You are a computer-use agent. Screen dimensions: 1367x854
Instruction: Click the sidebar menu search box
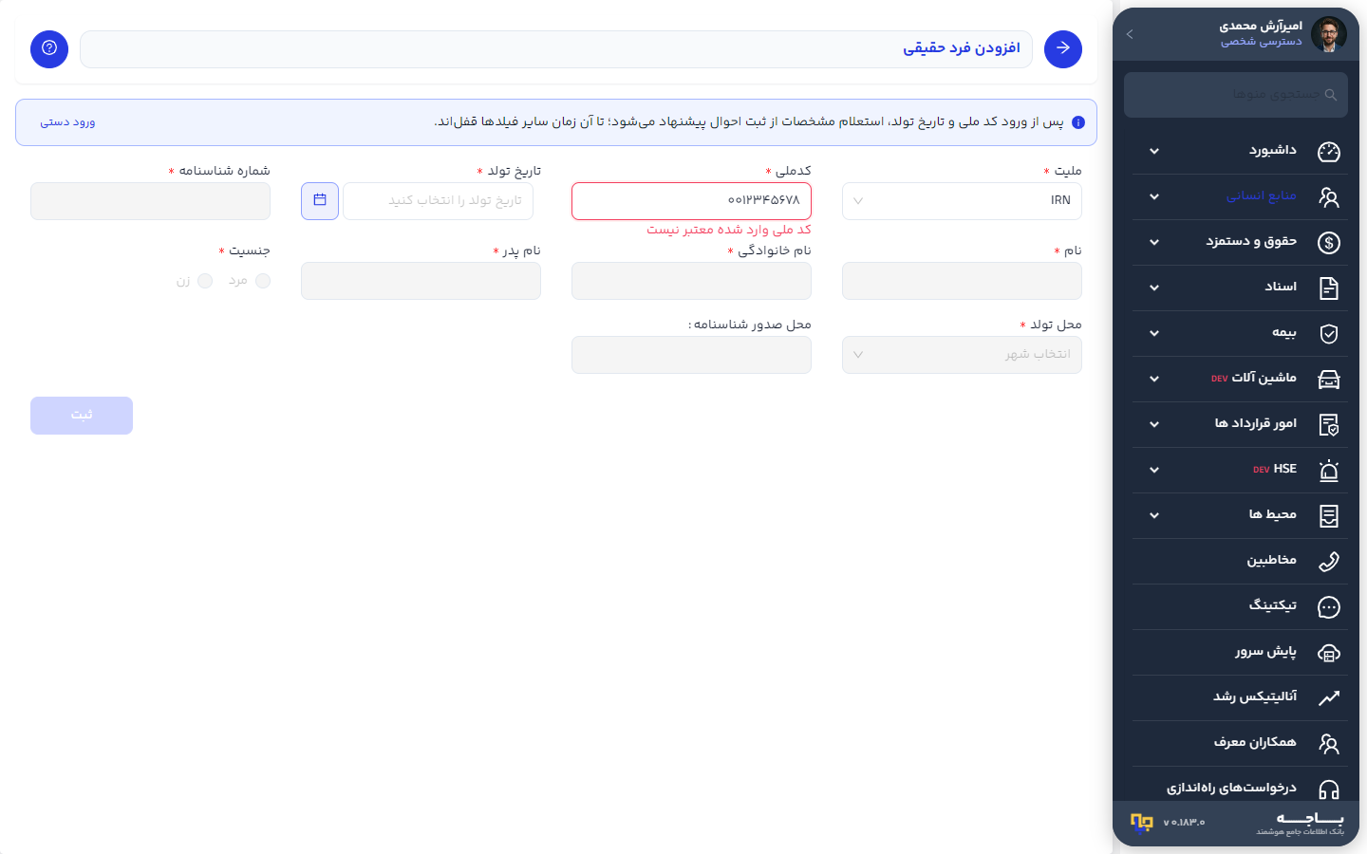[1236, 95]
